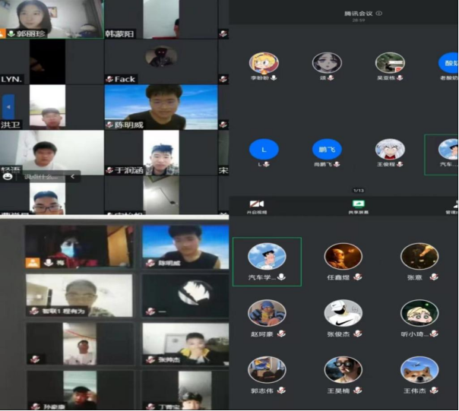Screen dimensions: 459x411
Task: Click the mic icon beside 张意
Action: (x=434, y=277)
